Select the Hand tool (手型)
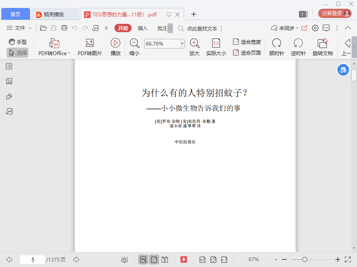This screenshot has height=267, width=357. pos(18,42)
